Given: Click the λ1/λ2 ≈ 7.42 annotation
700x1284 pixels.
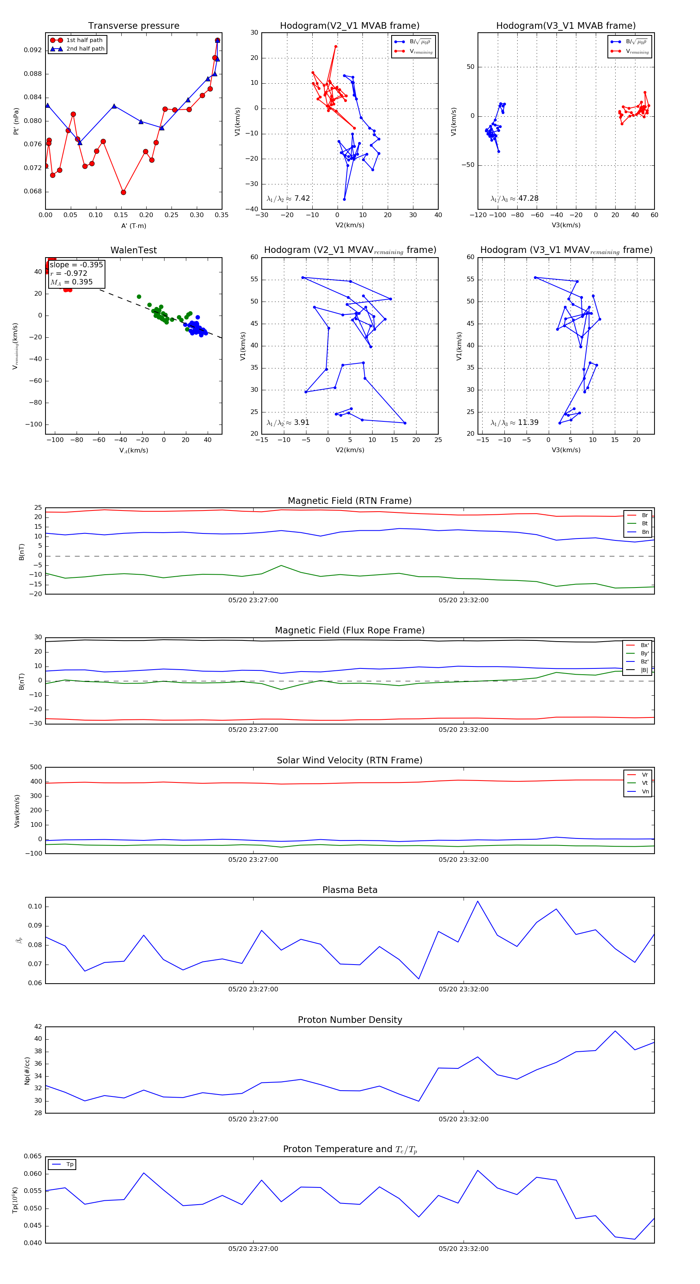Looking at the screenshot, I should pyautogui.click(x=288, y=198).
